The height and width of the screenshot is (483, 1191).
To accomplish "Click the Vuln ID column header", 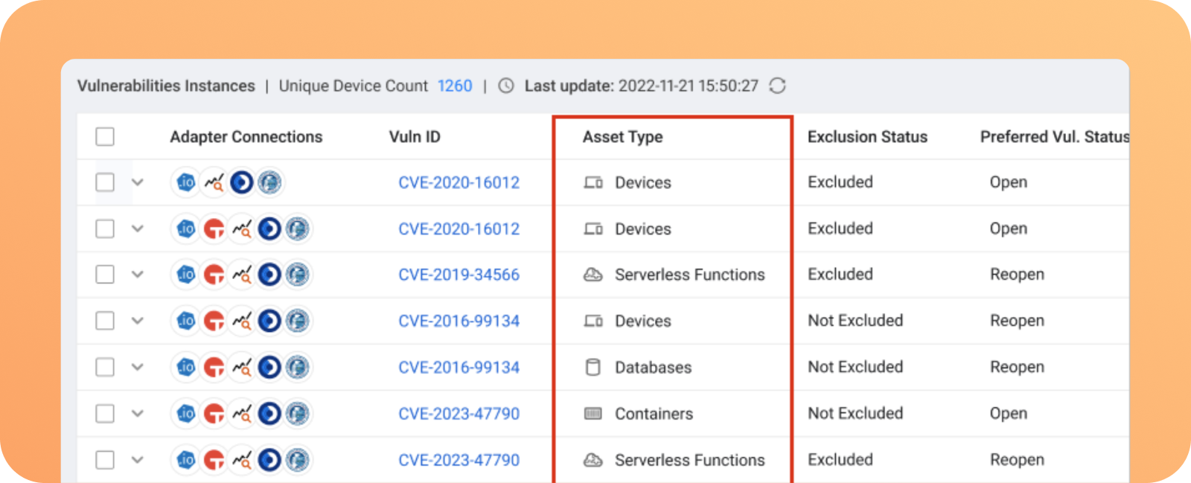I will [415, 137].
